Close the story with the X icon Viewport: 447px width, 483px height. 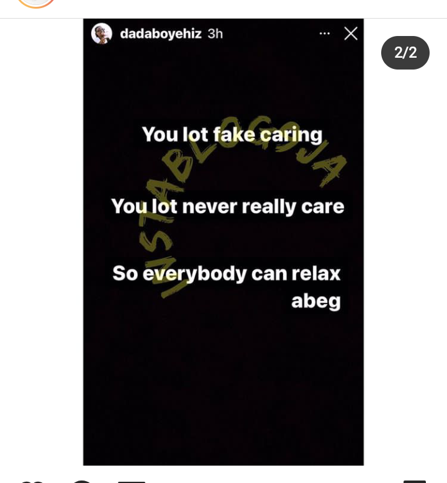click(x=351, y=34)
